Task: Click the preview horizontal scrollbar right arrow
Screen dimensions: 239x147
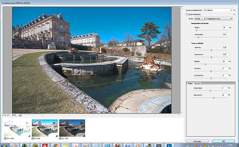Action: (179, 115)
